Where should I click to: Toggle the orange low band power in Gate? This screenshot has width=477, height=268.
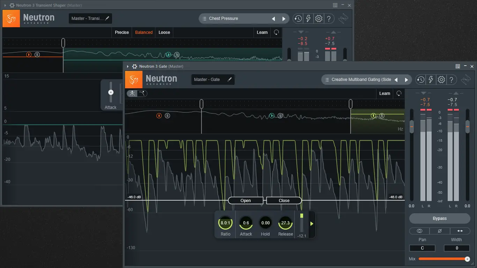click(x=159, y=116)
